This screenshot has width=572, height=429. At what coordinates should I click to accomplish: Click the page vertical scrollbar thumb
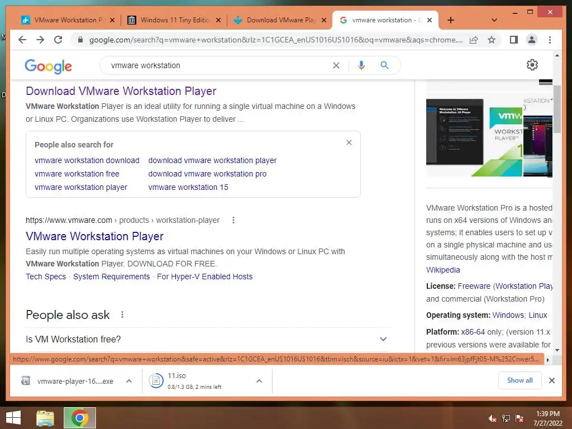tap(557, 109)
